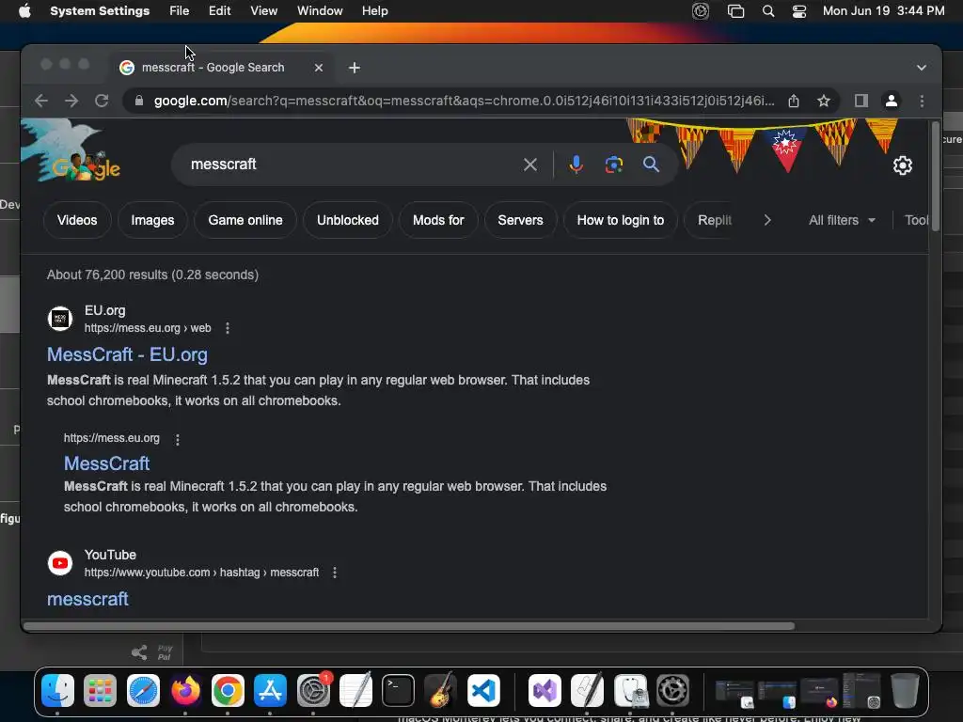Open Chrome's three-dot menu
Image resolution: width=963 pixels, height=722 pixels.
click(x=922, y=101)
